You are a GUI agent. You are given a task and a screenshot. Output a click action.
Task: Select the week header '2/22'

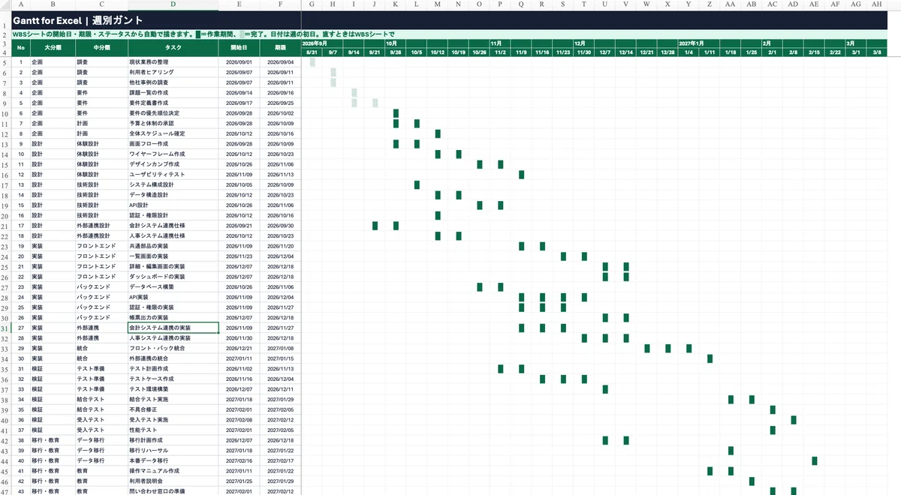(835, 52)
